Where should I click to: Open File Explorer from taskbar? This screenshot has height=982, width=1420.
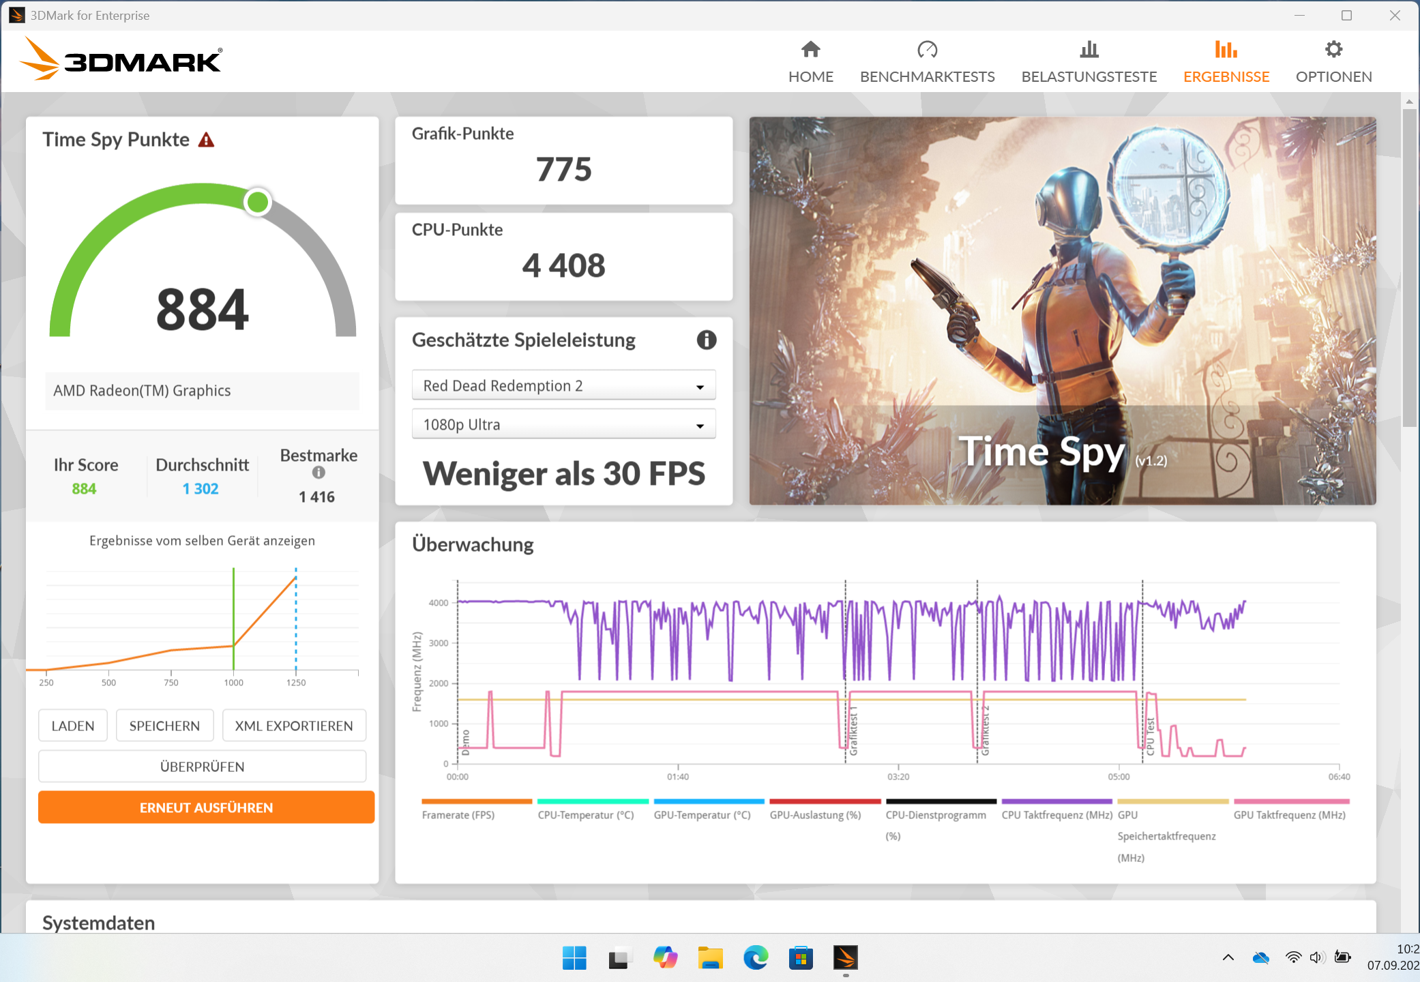pos(710,958)
